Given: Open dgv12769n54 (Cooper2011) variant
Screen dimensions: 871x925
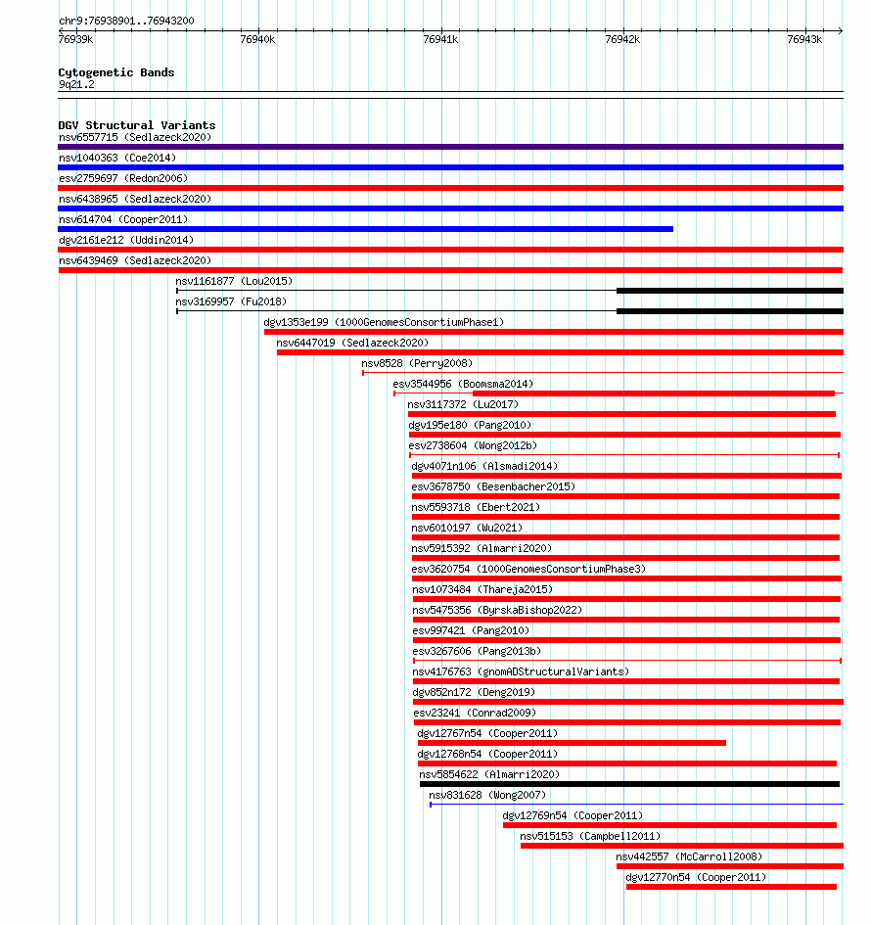Looking at the screenshot, I should [x=573, y=816].
